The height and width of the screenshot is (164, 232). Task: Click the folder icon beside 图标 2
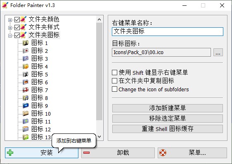coord(26,51)
